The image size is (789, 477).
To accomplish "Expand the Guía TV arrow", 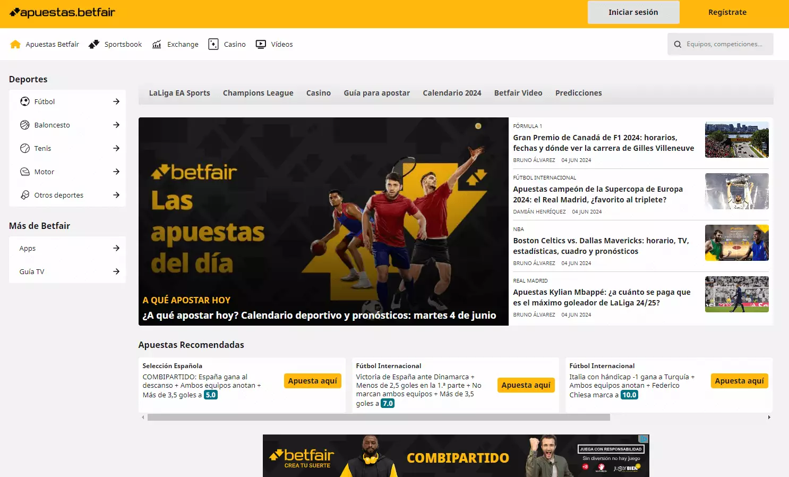I will (116, 271).
